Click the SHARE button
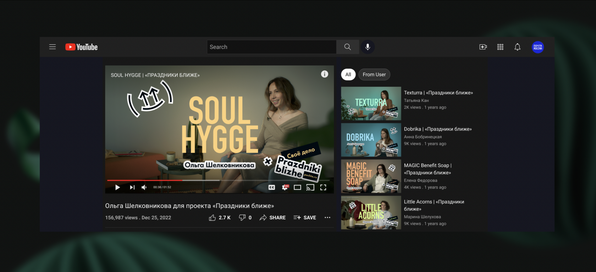 (272, 217)
